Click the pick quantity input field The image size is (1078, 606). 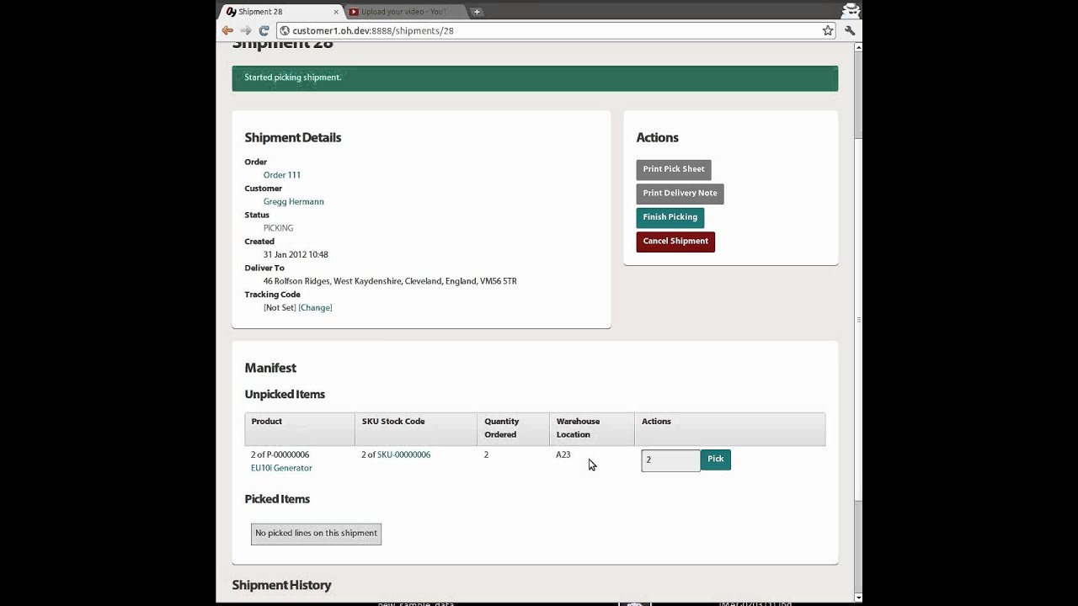(x=670, y=460)
